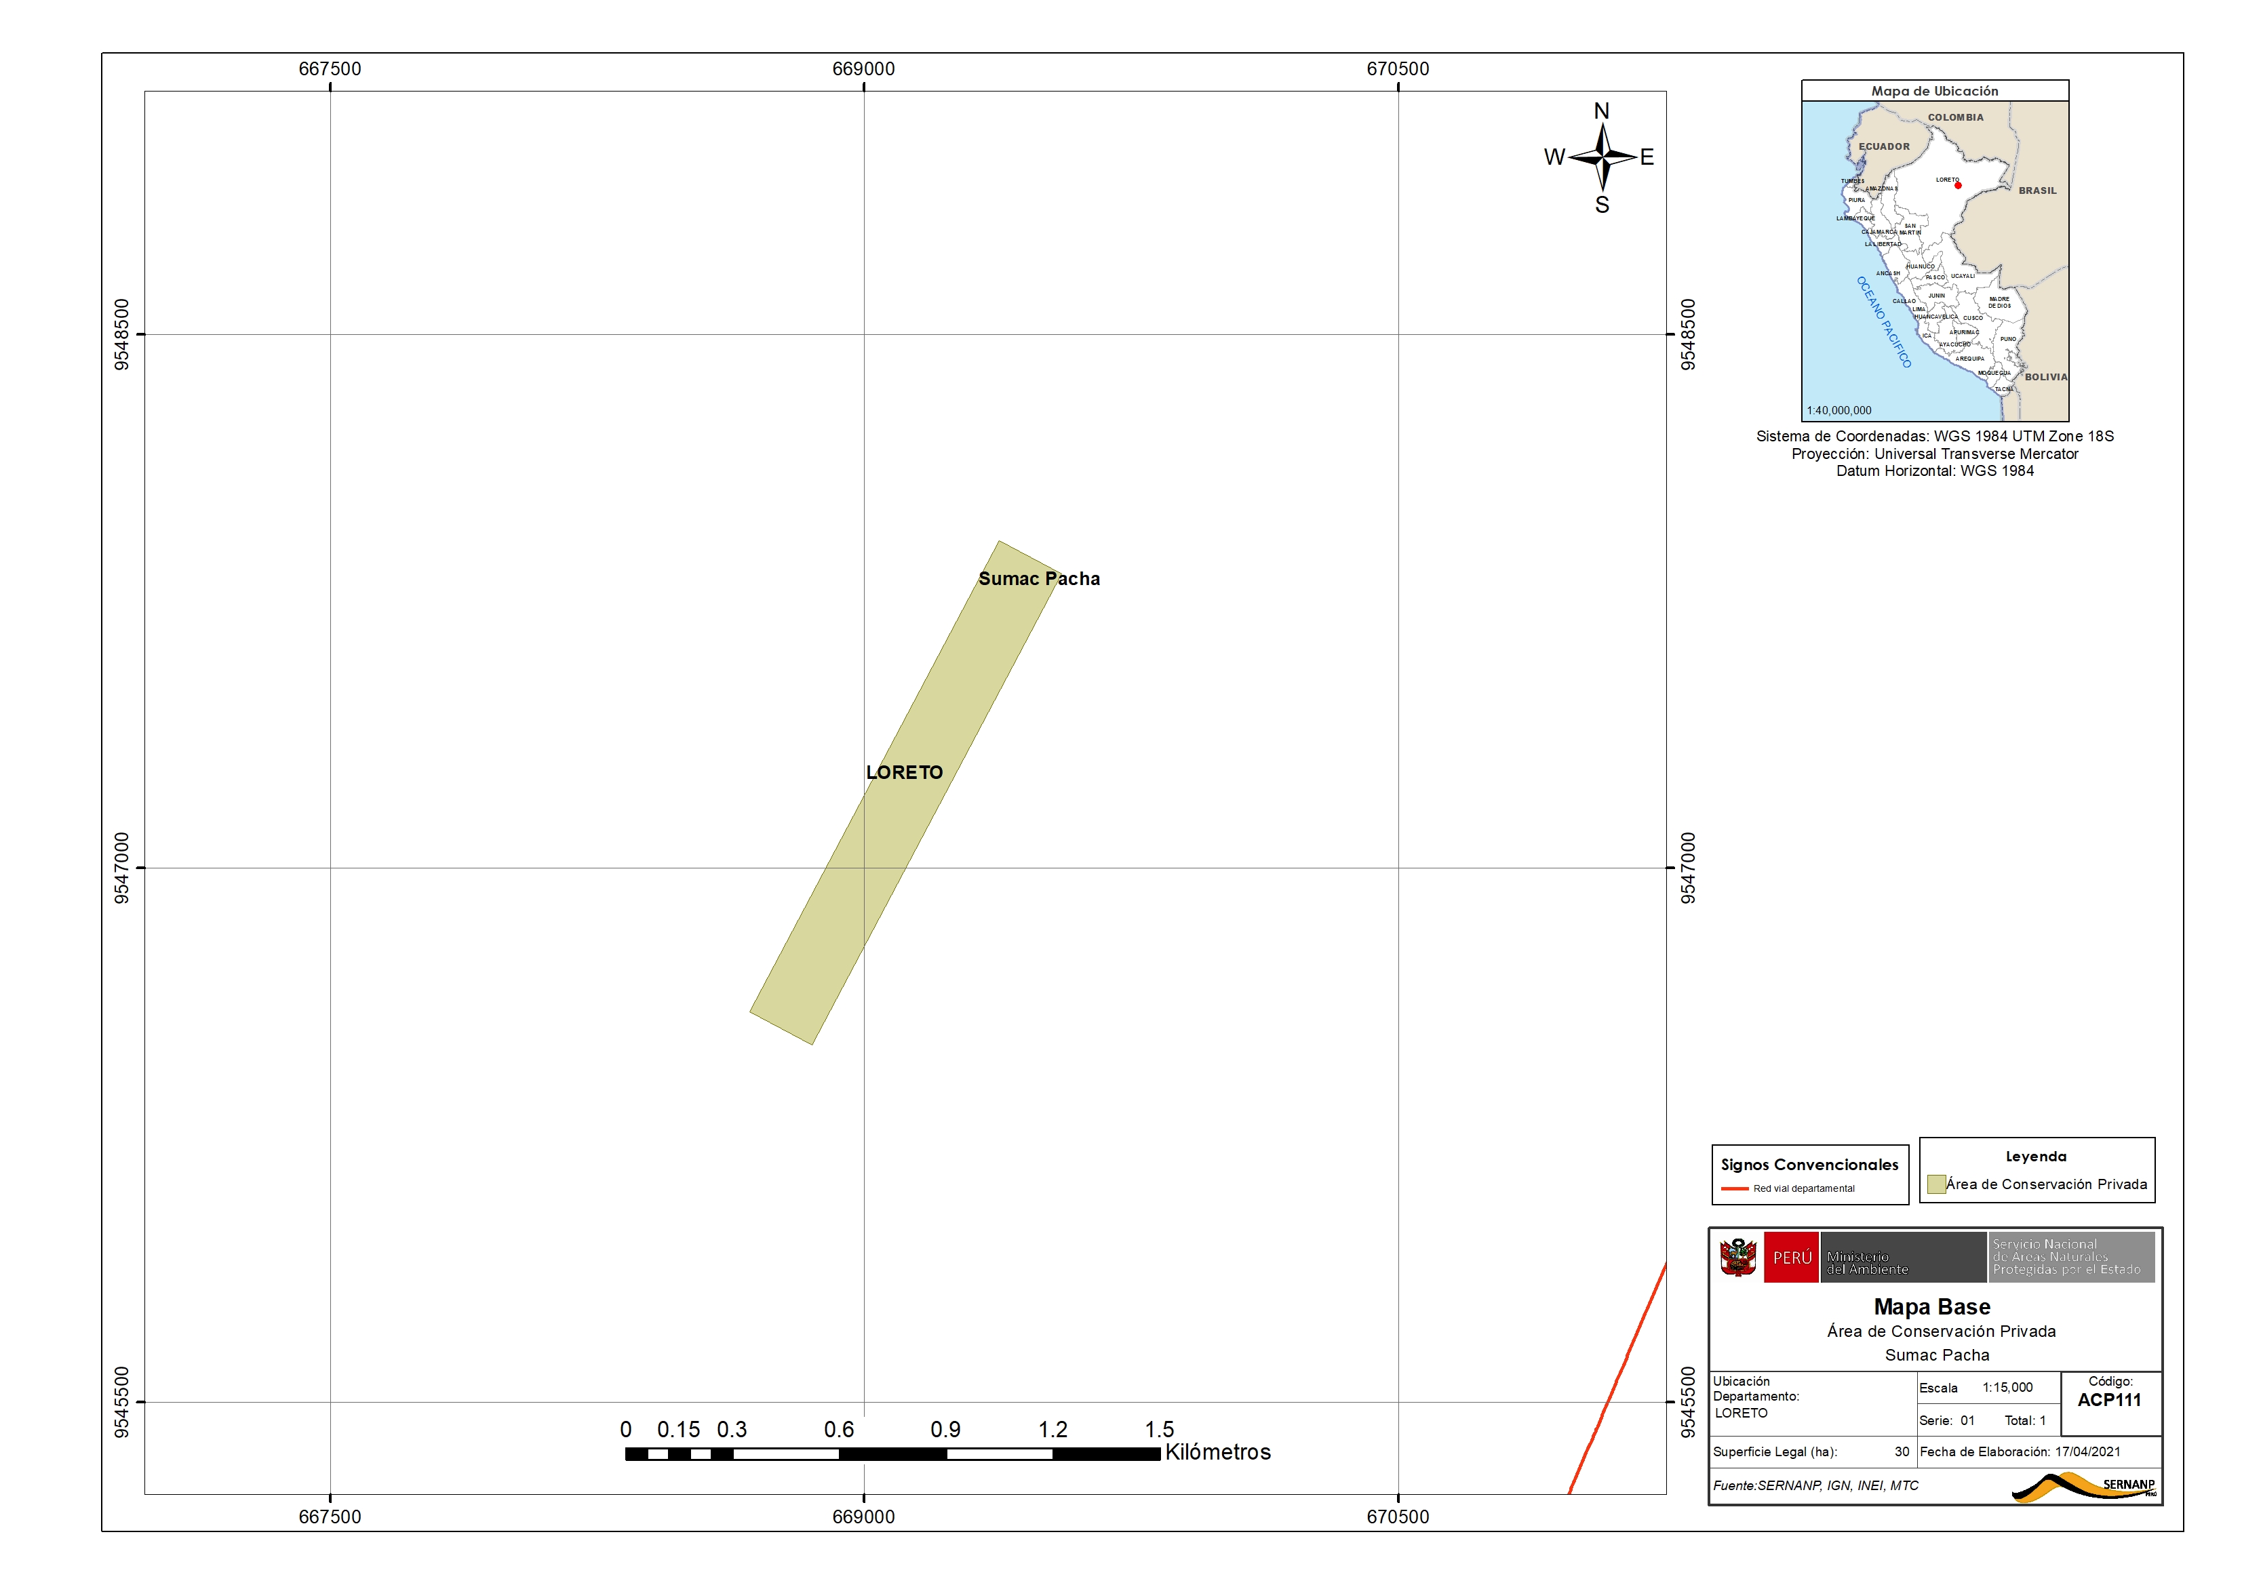Screen dimensions: 2242x1585
Task: Click the 'ACP111' code text
Action: (2109, 1399)
